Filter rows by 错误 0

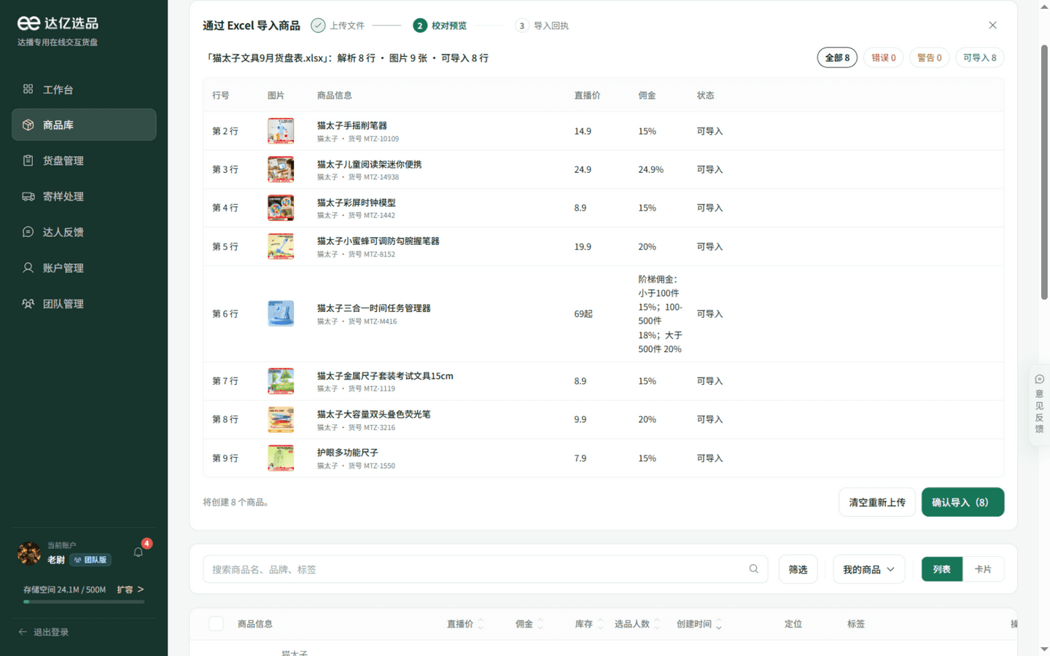[884, 58]
